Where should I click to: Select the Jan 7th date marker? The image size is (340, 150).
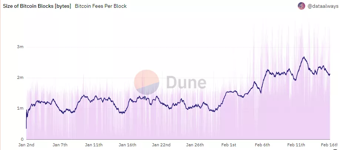(x=60, y=144)
